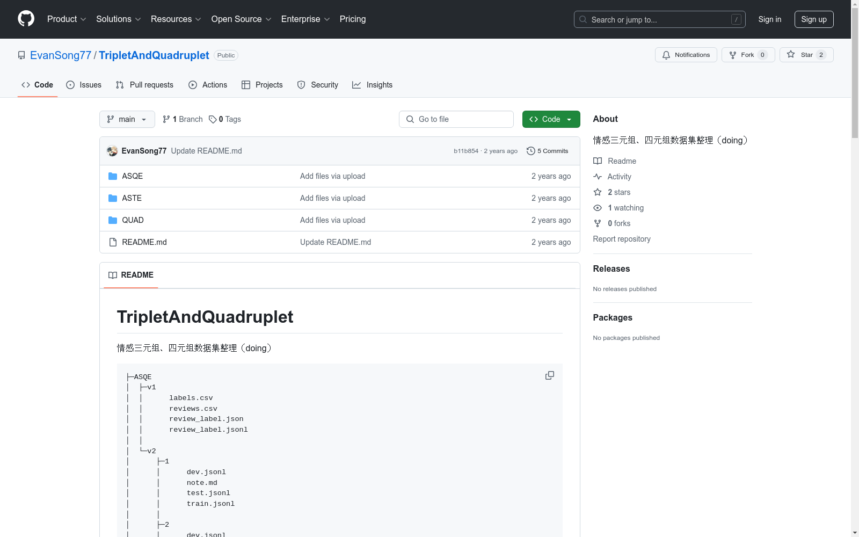The width and height of the screenshot is (859, 537).
Task: Switch to the Security tab
Action: (318, 85)
